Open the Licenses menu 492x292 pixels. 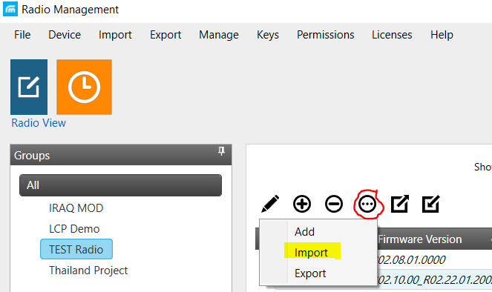(392, 35)
